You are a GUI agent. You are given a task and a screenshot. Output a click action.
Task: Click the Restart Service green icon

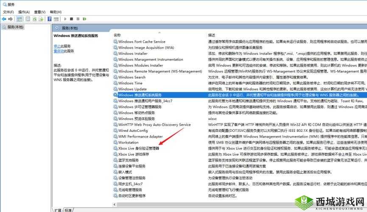pos(84,19)
